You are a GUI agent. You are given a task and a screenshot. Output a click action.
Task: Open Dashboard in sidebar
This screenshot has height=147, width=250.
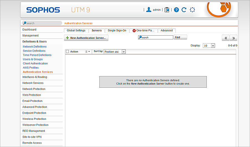pos(42,29)
